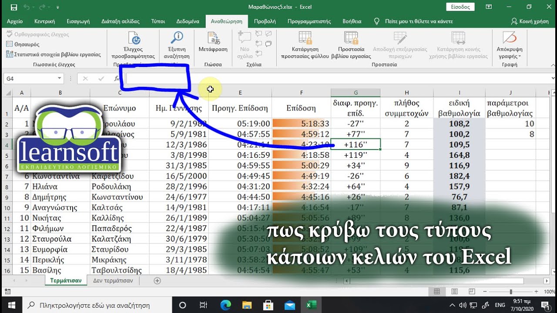Open Quick Access Toolbar customize arrow
The height and width of the screenshot is (313, 557).
(x=58, y=7)
